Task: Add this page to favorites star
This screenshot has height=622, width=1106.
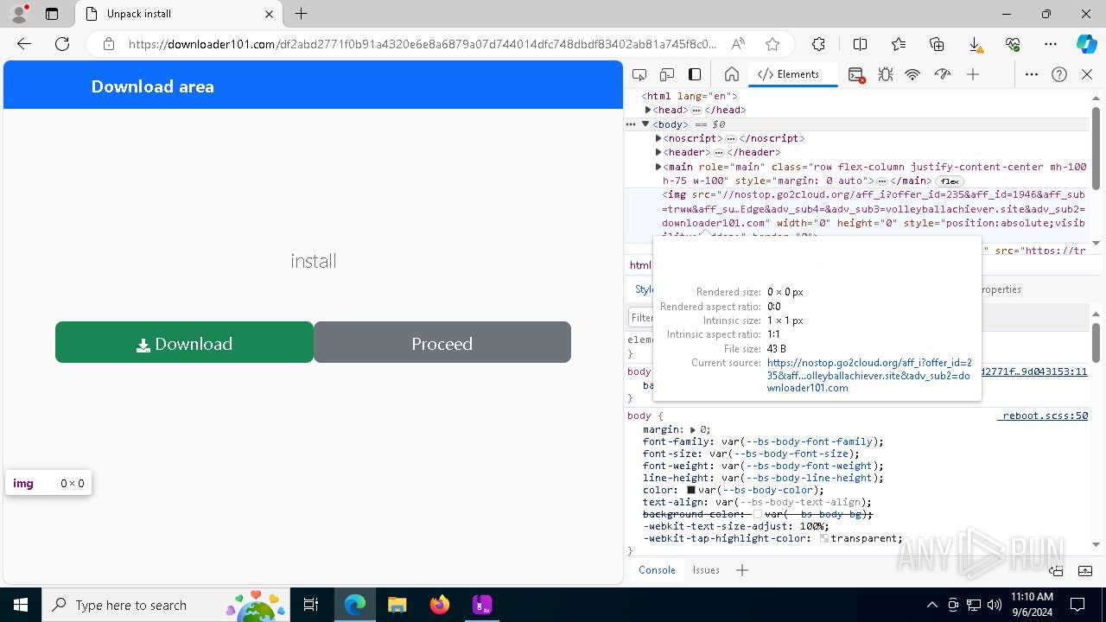Action: 772,44
